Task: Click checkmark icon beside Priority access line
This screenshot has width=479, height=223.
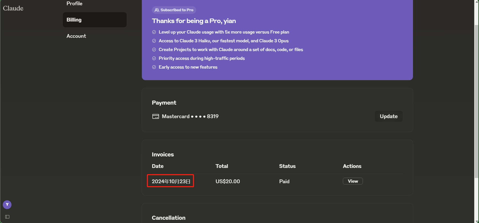Action: click(x=154, y=58)
